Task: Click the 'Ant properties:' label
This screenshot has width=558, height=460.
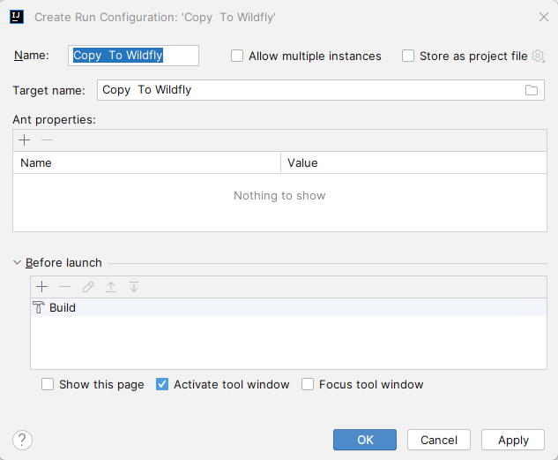Action: point(54,120)
